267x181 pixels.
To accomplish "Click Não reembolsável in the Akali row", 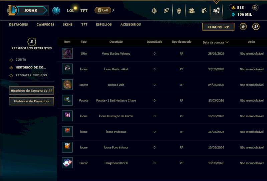I will [252, 69].
